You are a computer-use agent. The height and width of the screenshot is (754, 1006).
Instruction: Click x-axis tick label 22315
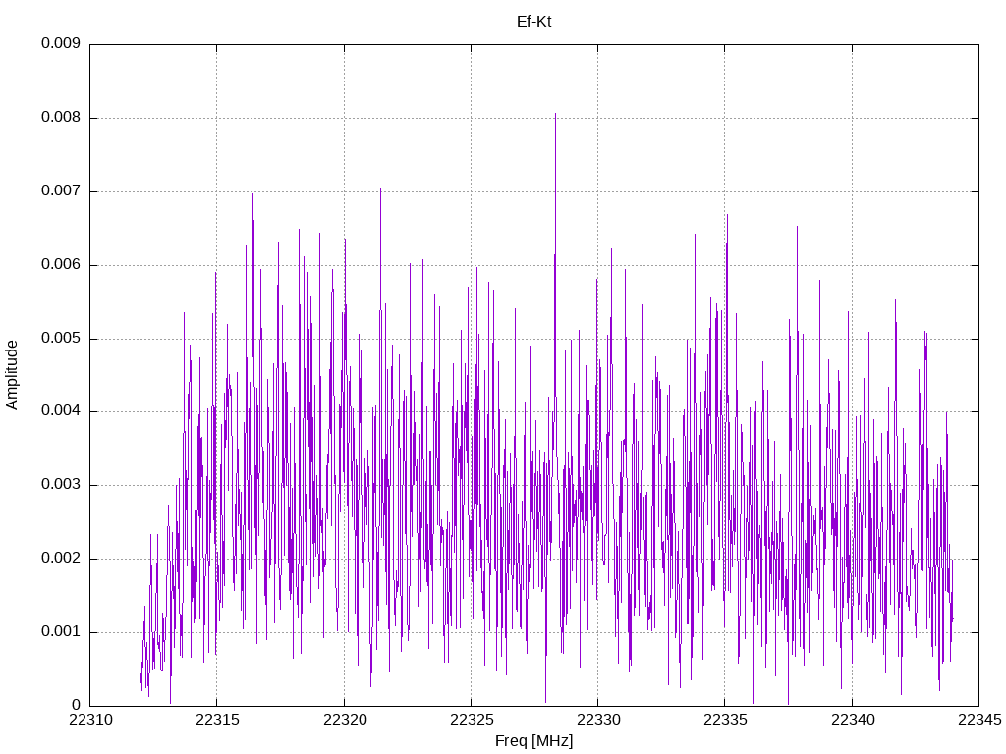tap(217, 720)
